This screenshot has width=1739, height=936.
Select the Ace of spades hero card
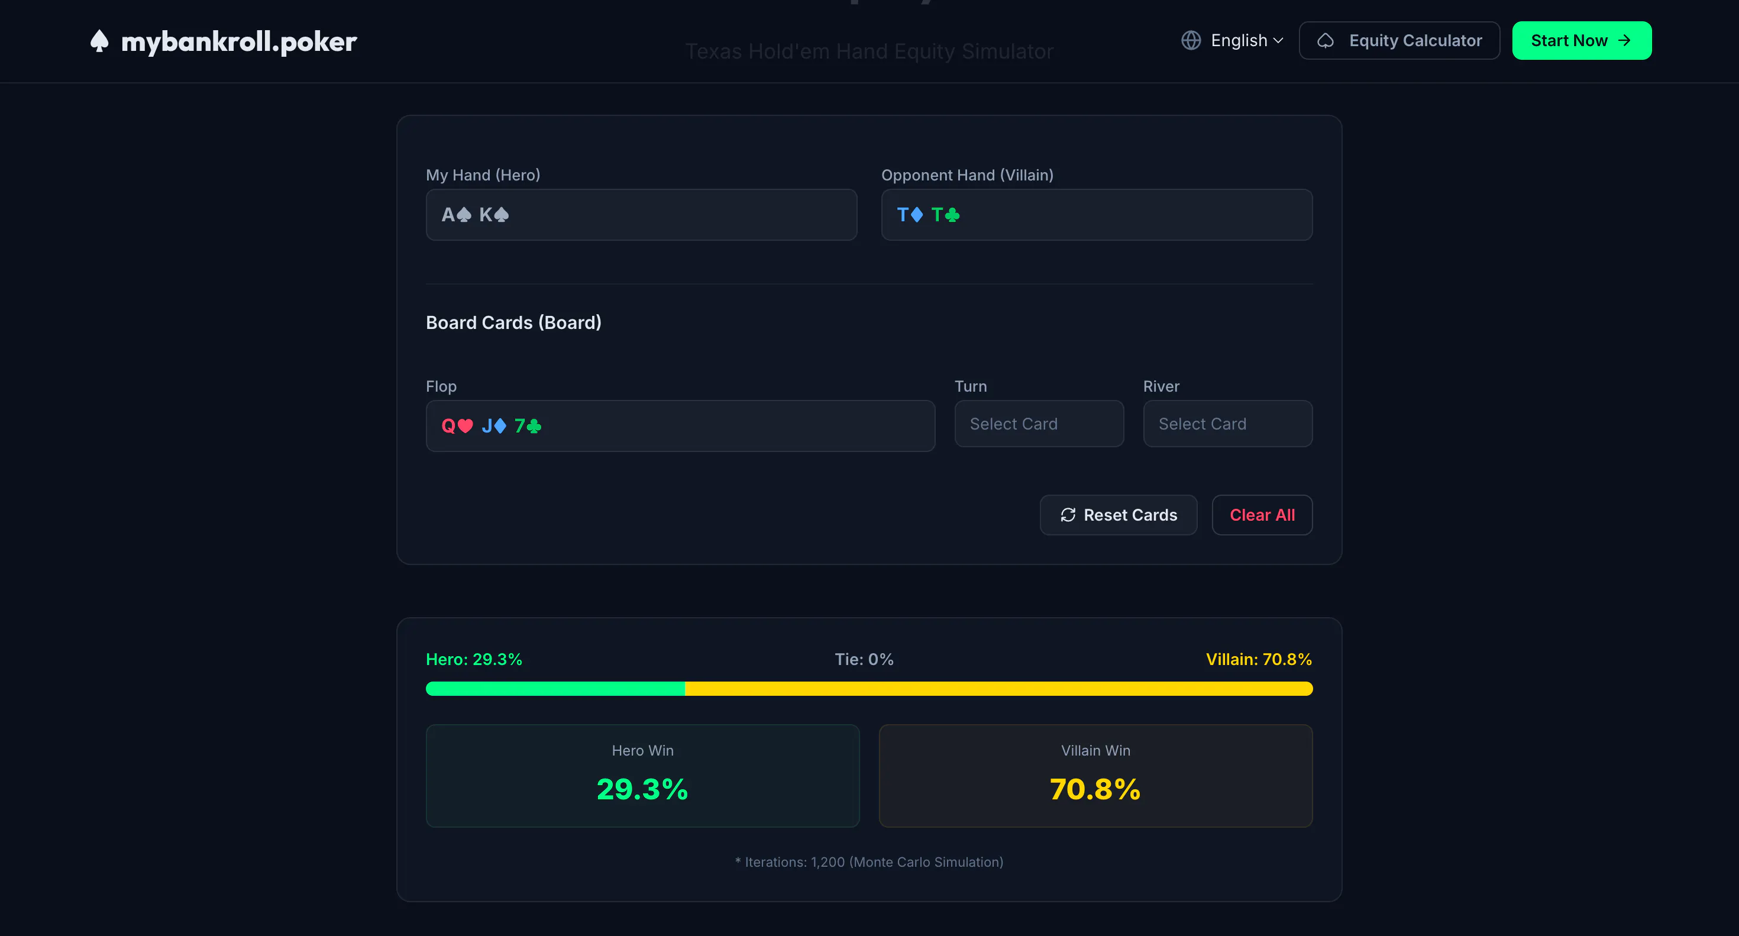click(x=457, y=215)
